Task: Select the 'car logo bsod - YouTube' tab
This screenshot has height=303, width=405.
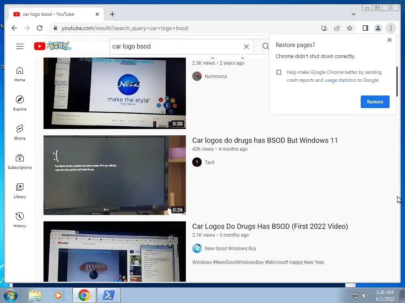Action: click(56, 14)
